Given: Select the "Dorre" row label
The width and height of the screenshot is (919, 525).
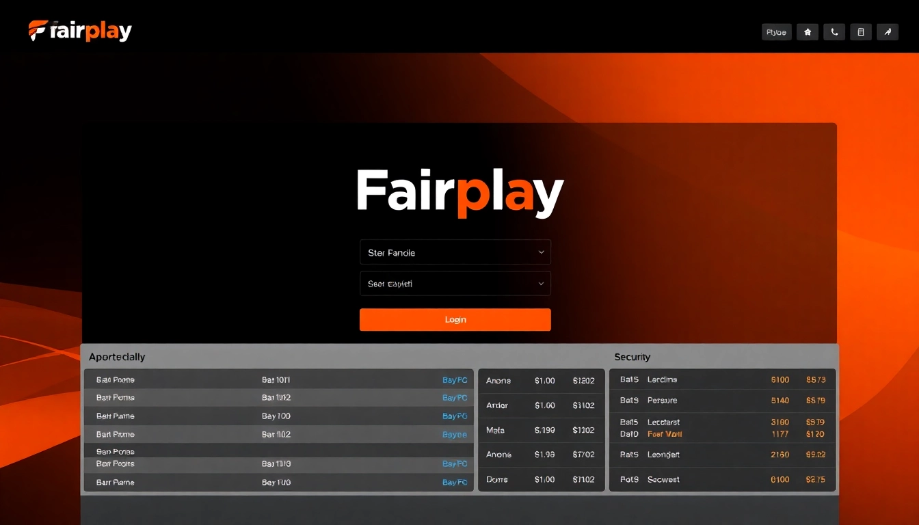Looking at the screenshot, I should (497, 479).
